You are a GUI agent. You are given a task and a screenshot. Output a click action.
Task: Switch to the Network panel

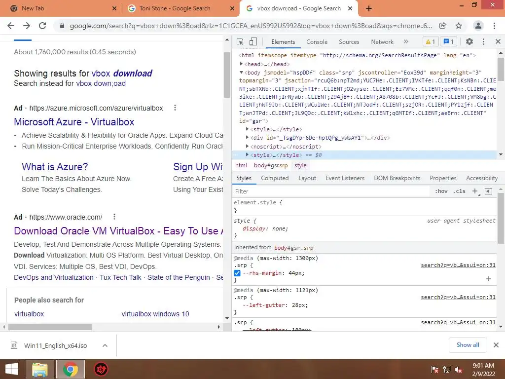[x=382, y=42]
